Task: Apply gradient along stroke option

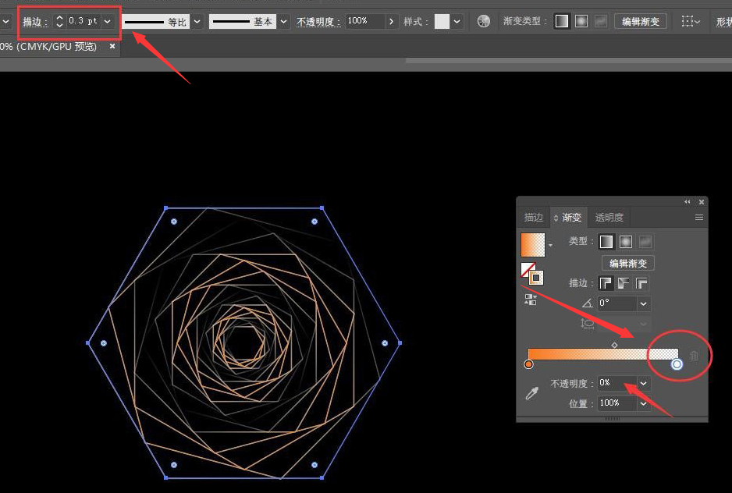Action: coord(624,283)
